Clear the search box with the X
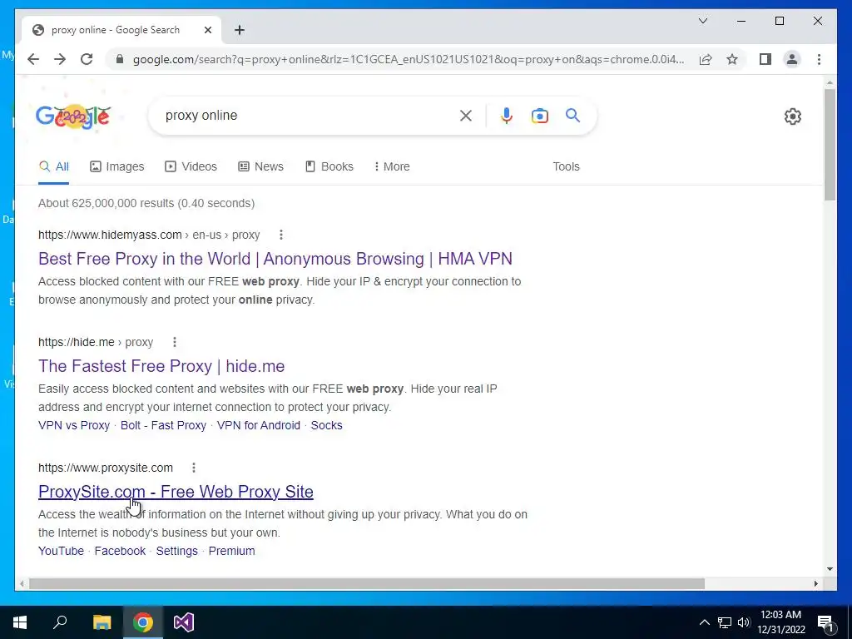 point(466,116)
